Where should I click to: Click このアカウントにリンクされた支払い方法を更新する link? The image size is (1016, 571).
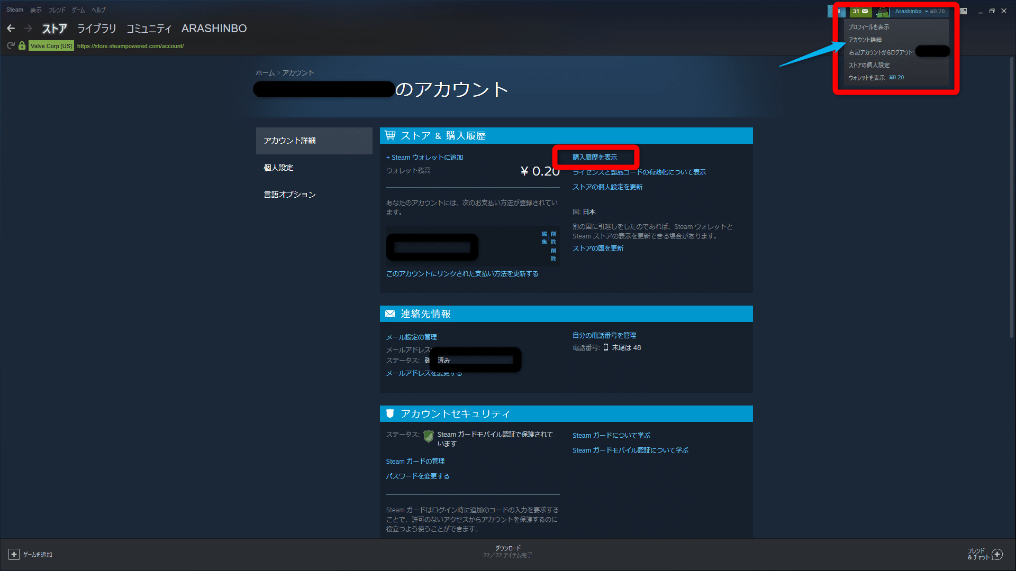pyautogui.click(x=462, y=274)
